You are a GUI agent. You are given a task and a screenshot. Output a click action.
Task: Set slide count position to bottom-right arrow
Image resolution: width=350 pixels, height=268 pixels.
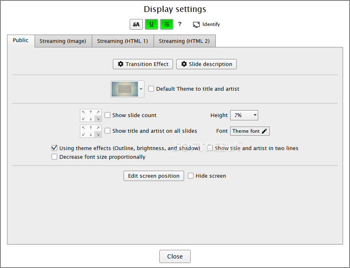pyautogui.click(x=98, y=119)
